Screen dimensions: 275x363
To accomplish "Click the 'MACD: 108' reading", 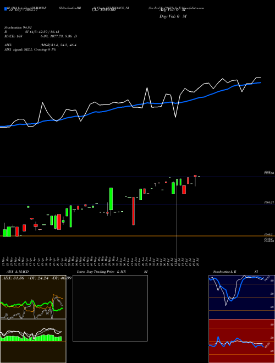I will (x=13, y=36).
